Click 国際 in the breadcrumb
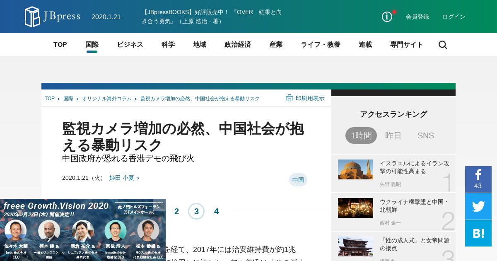Viewport: 497px width, 261px height. (x=68, y=99)
